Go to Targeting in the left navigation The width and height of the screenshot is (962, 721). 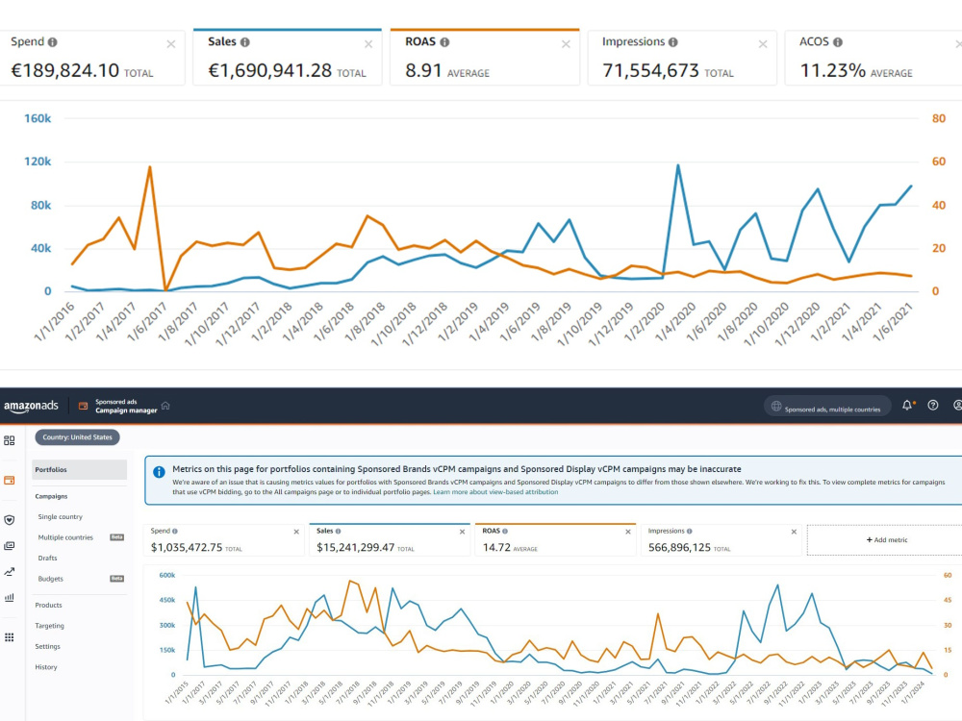coord(49,626)
